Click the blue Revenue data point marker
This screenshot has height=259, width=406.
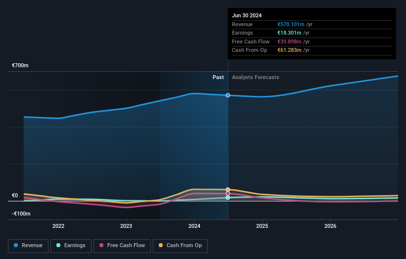[x=228, y=95]
